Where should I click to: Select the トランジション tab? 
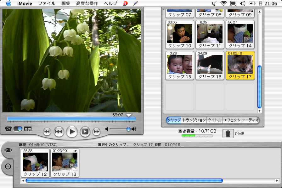click(x=194, y=120)
